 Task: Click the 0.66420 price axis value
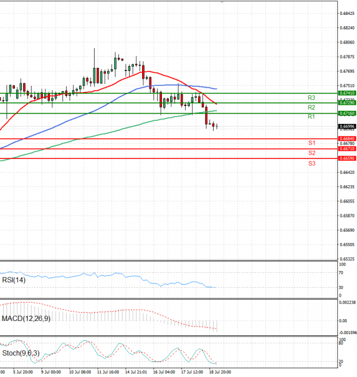click(x=347, y=172)
